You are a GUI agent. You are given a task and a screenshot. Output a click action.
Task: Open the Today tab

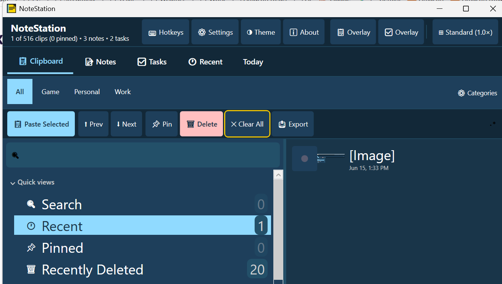pyautogui.click(x=253, y=62)
